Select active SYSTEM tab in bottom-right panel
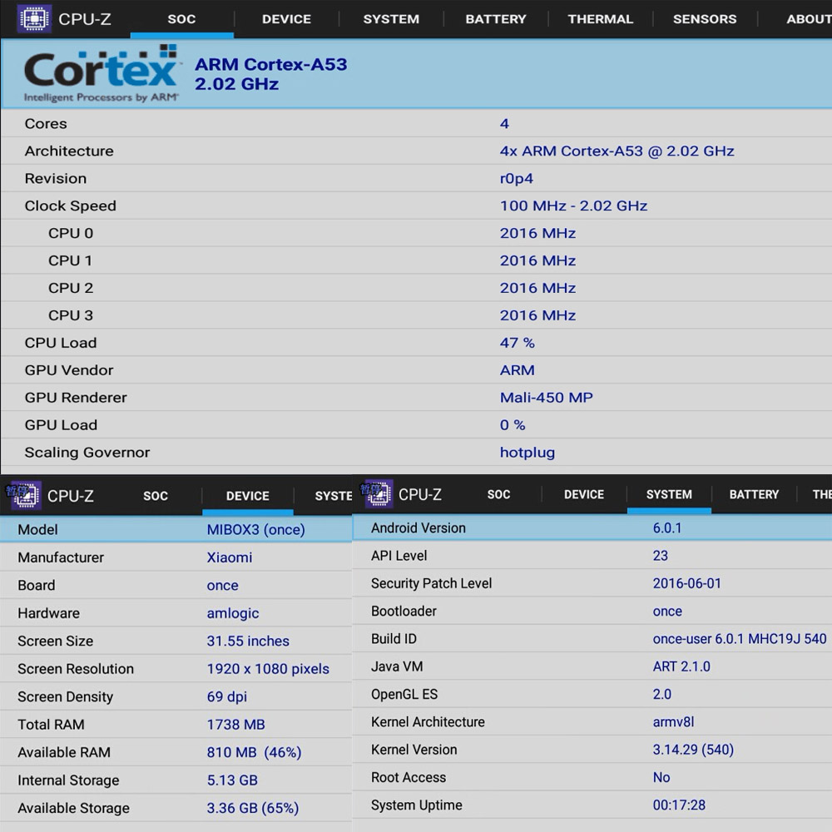Image resolution: width=832 pixels, height=832 pixels. [x=669, y=494]
